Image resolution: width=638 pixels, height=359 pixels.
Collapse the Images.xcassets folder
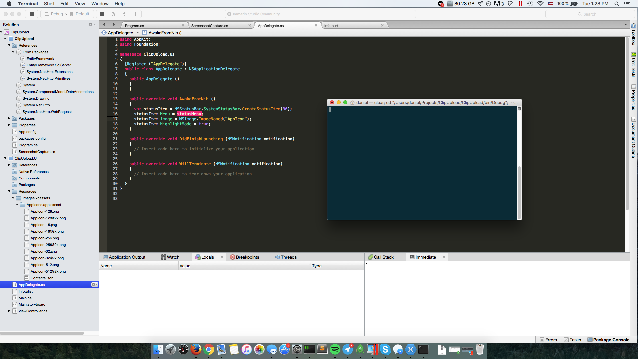click(x=13, y=198)
